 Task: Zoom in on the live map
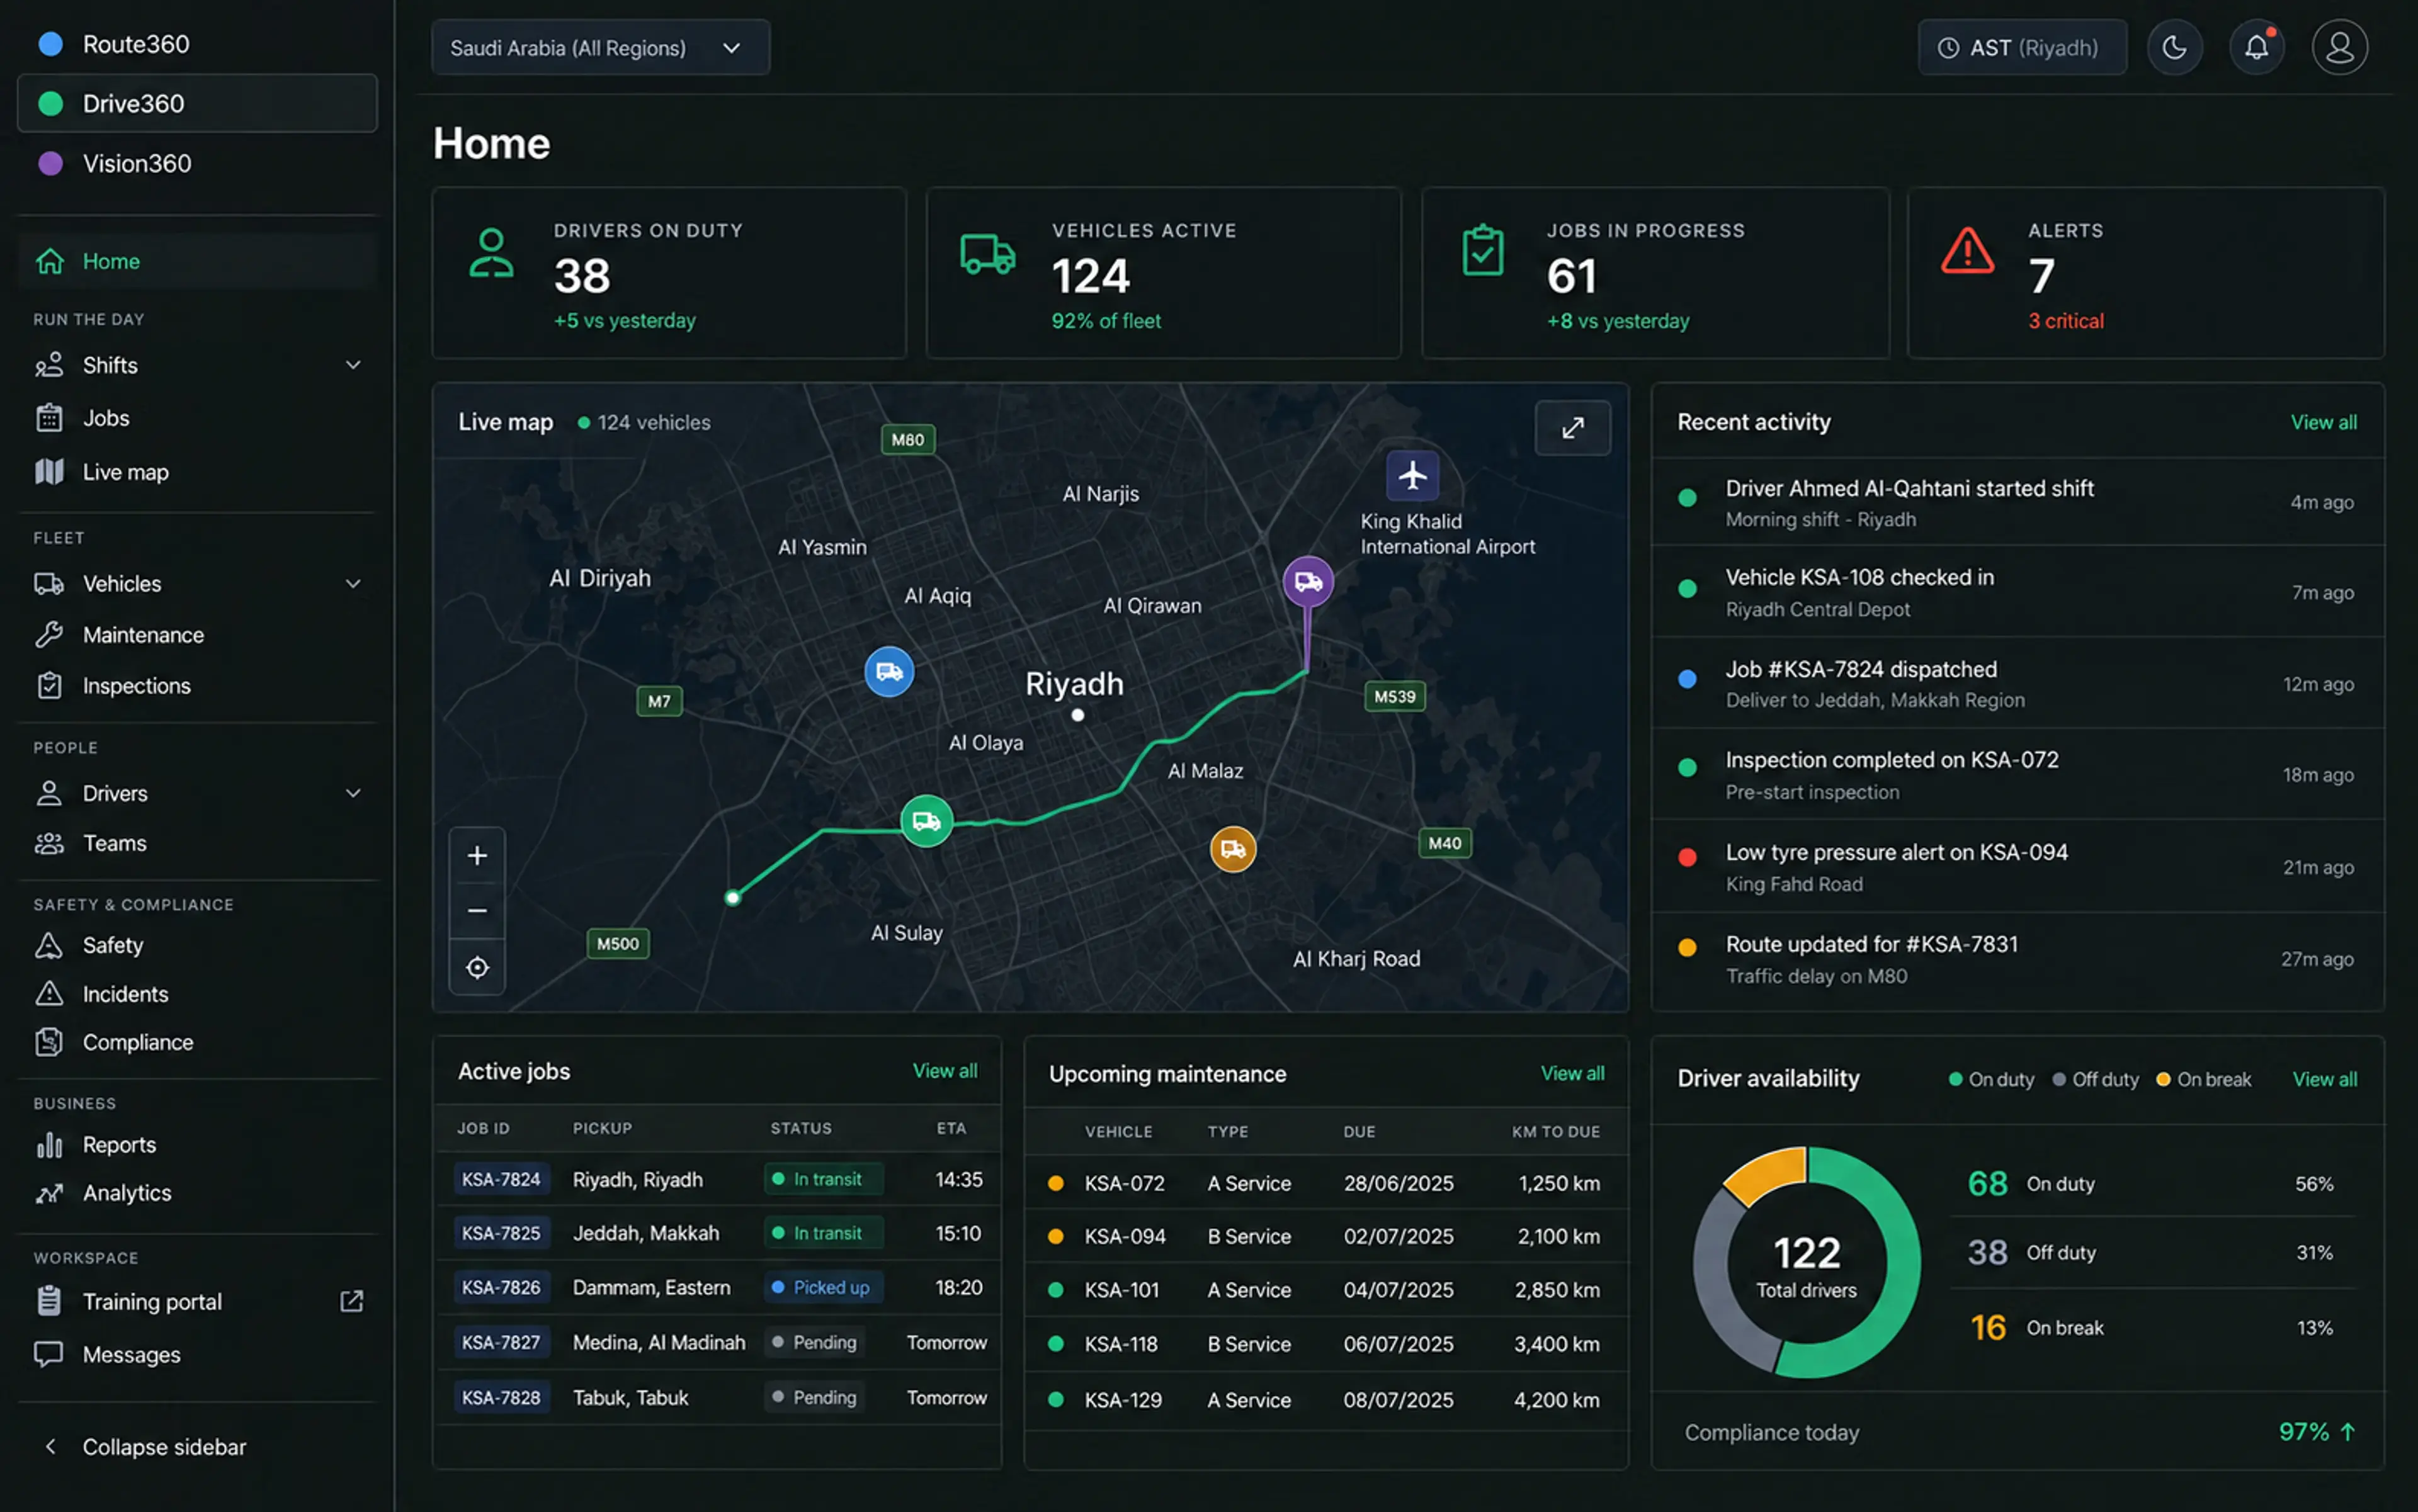pyautogui.click(x=477, y=856)
